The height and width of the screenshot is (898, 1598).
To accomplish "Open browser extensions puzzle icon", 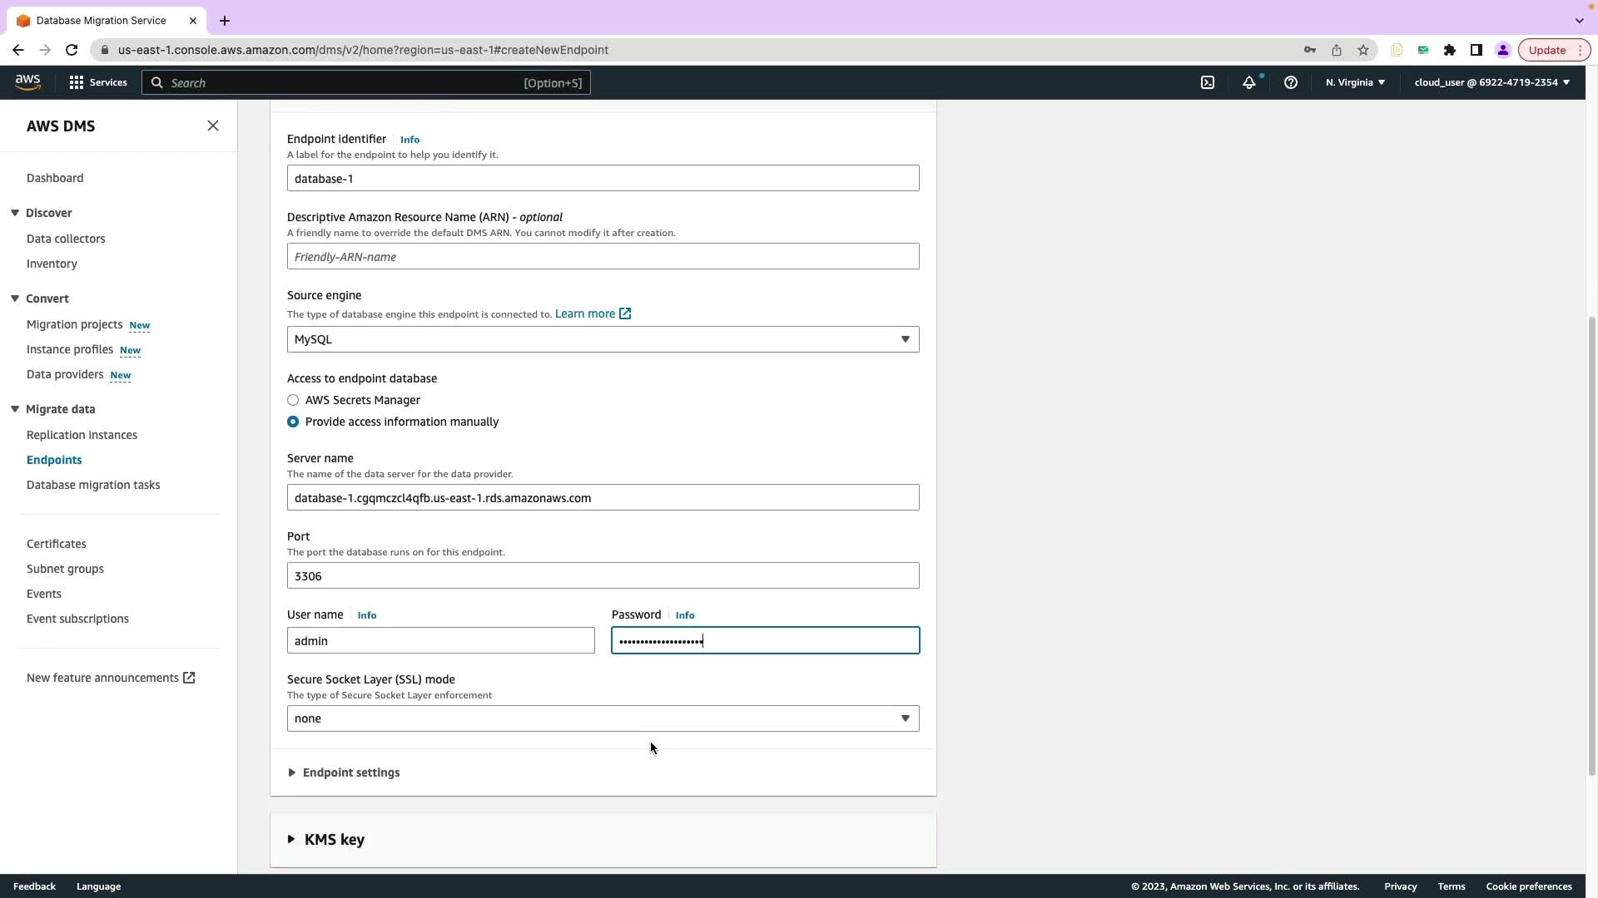I will coord(1449,50).
